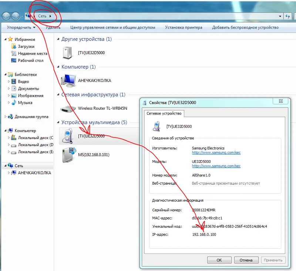This screenshot has width=296, height=271.
Task: Collapse the Другие устройства (1) group
Action: [x=58, y=39]
